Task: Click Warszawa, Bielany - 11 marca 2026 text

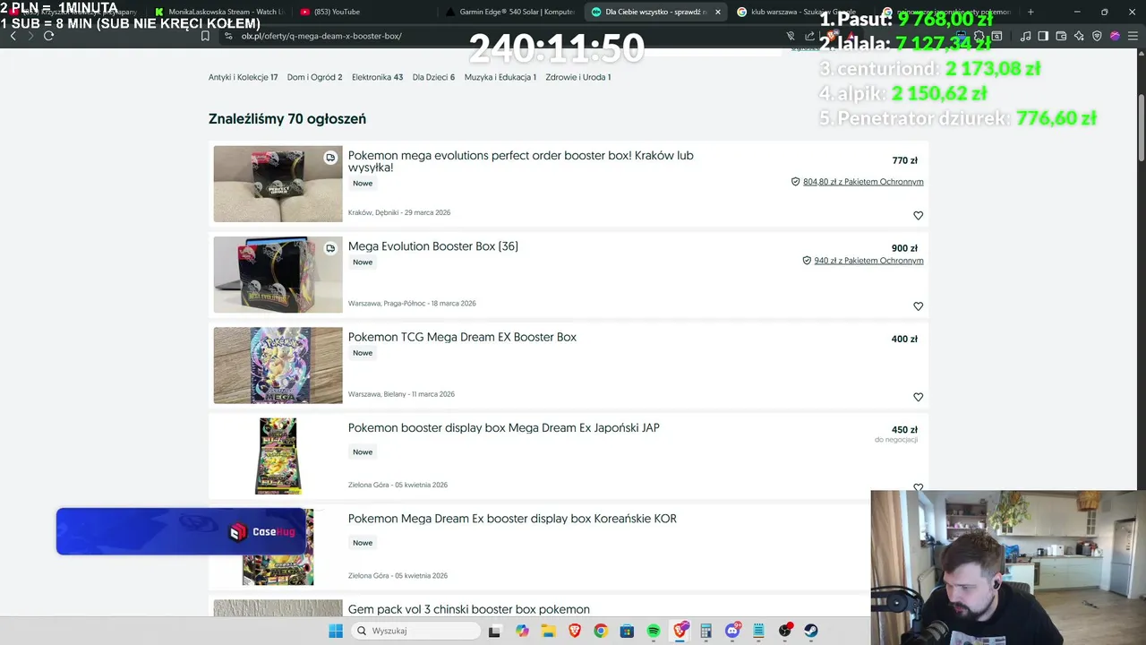Action: (x=401, y=394)
